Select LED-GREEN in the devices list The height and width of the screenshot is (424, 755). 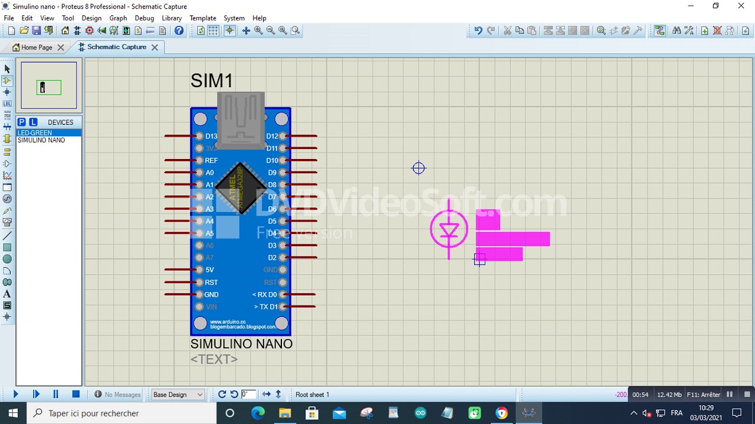click(x=49, y=133)
